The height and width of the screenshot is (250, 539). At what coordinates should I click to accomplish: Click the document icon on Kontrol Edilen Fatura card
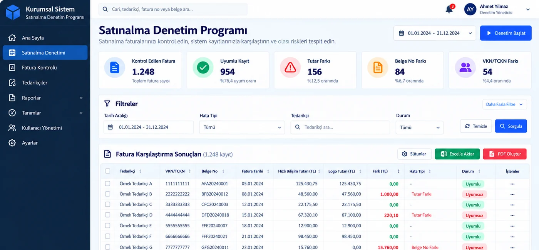tap(115, 68)
